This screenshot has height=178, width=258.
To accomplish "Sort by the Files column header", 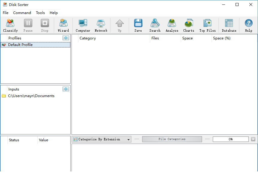I will click(x=165, y=38).
